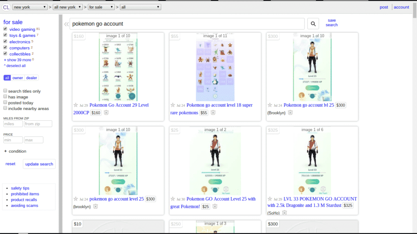Open the $160 listing thumbnail image
Image resolution: width=417 pixels, height=234 pixels.
point(118,67)
